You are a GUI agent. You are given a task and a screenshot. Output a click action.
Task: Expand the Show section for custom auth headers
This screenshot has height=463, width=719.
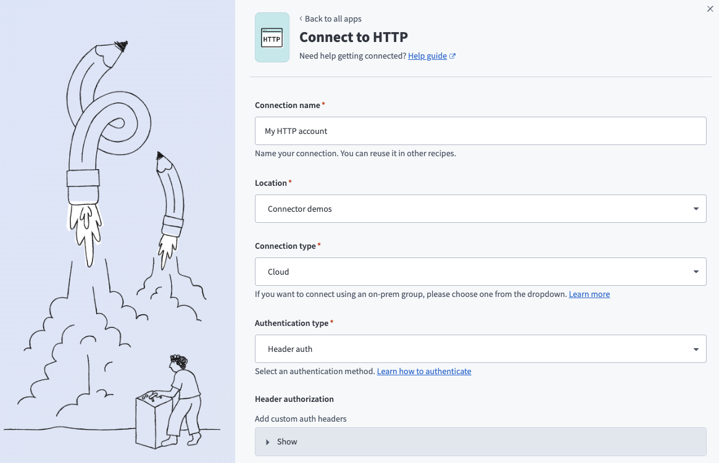point(287,441)
